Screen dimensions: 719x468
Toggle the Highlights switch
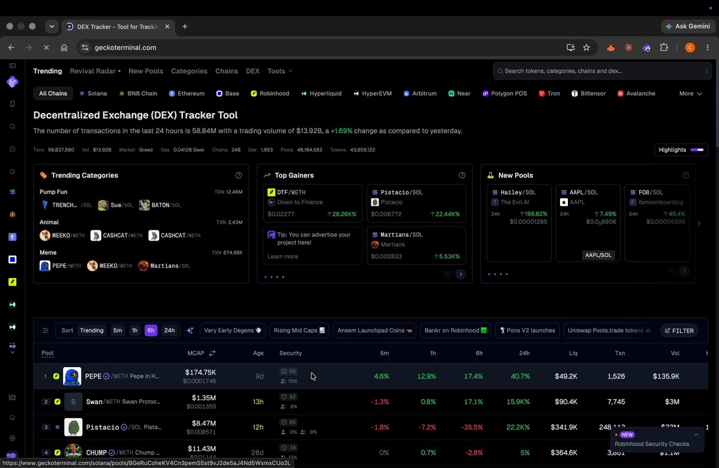[697, 149]
